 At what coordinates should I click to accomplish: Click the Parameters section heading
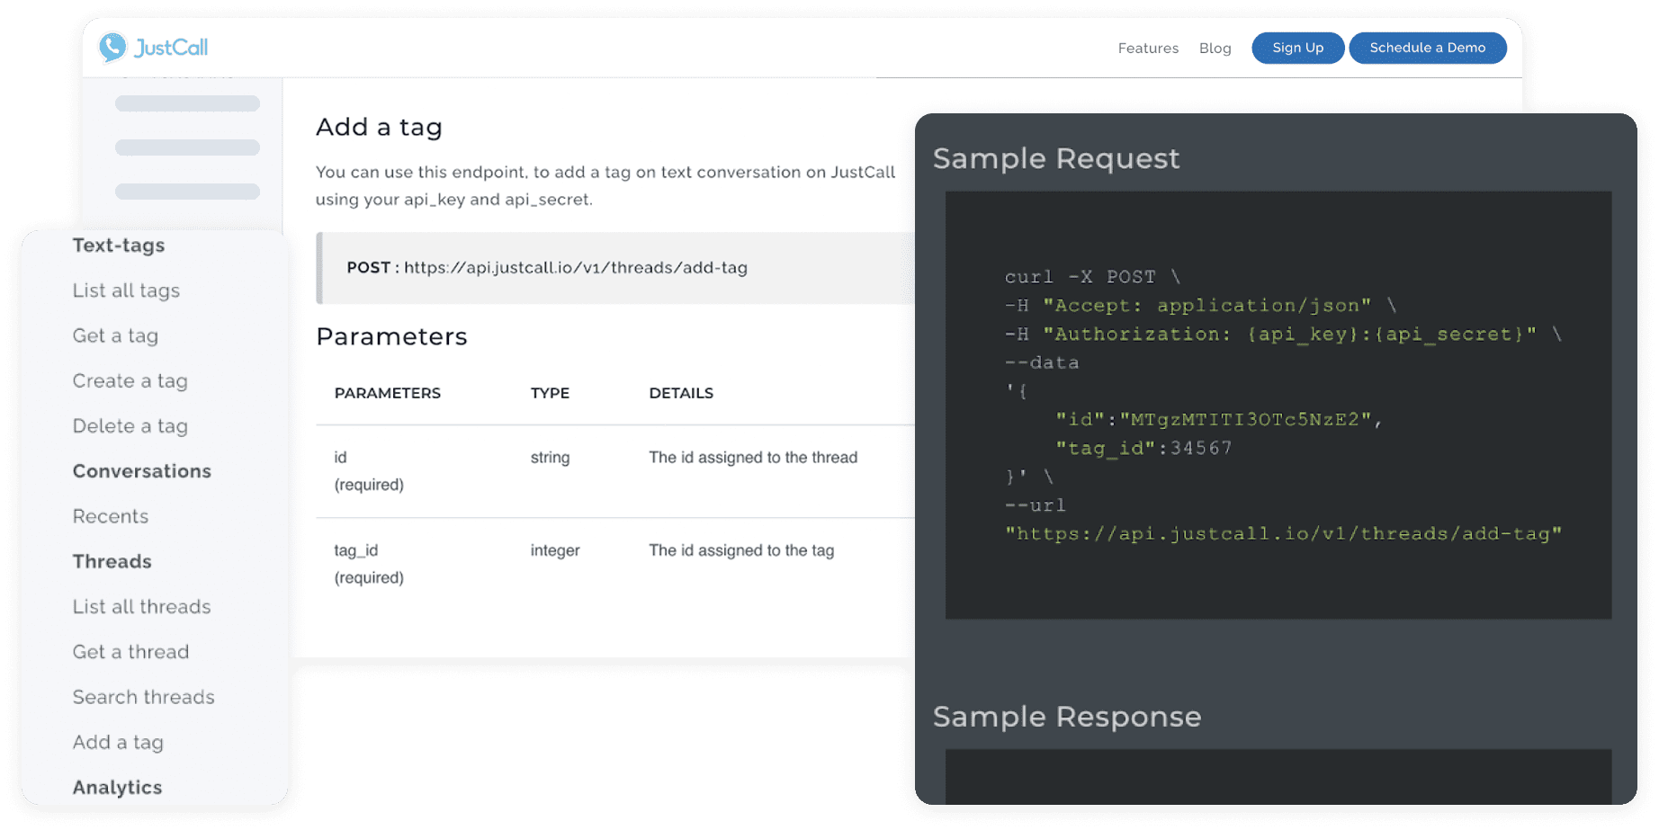coord(391,336)
